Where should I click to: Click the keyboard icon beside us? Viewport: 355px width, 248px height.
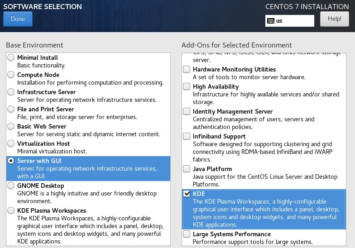(271, 21)
